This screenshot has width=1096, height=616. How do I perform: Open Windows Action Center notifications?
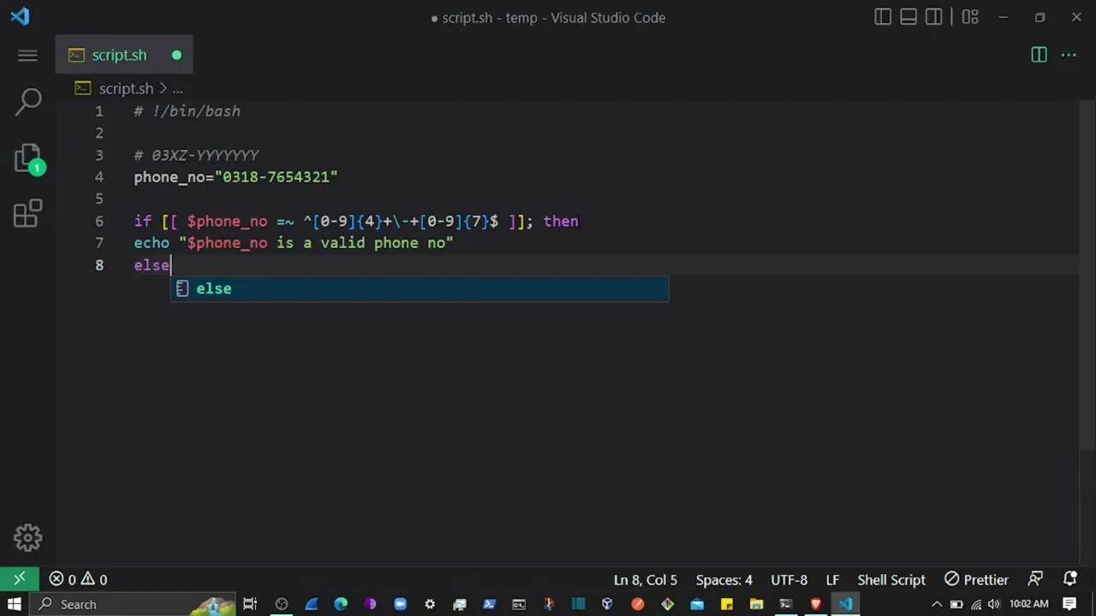[1069, 604]
